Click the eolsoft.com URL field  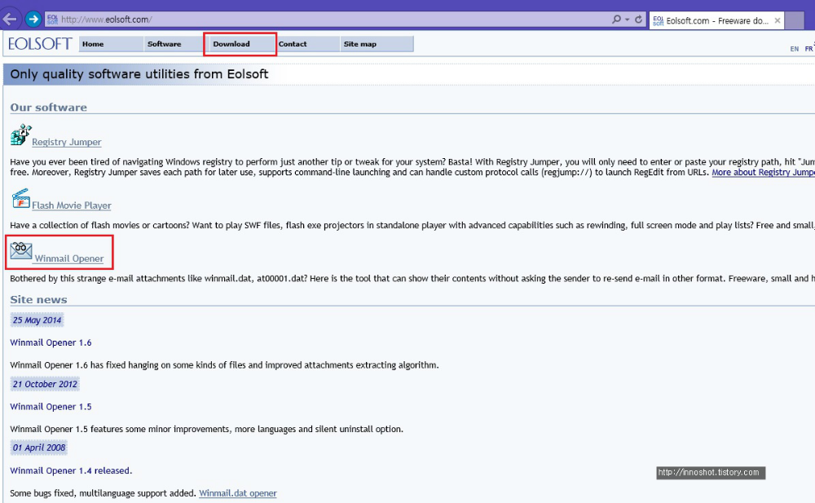pos(333,20)
